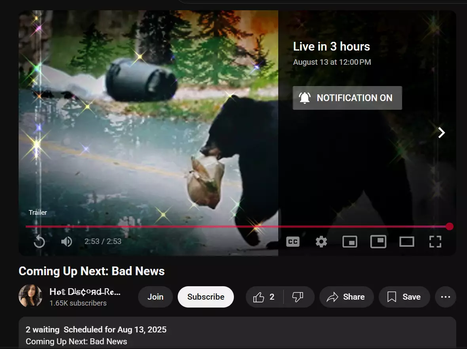The width and height of the screenshot is (467, 349).
Task: Like the video with thumbs up
Action: (x=264, y=297)
